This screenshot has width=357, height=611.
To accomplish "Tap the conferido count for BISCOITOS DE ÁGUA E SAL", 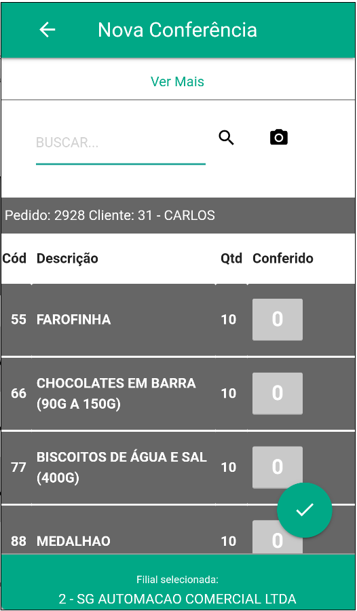I will coord(278,467).
